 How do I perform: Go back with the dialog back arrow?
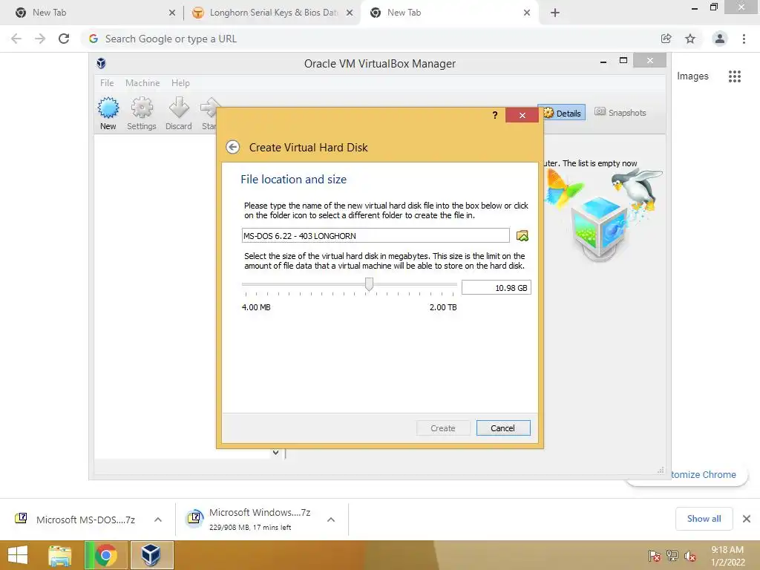232,147
